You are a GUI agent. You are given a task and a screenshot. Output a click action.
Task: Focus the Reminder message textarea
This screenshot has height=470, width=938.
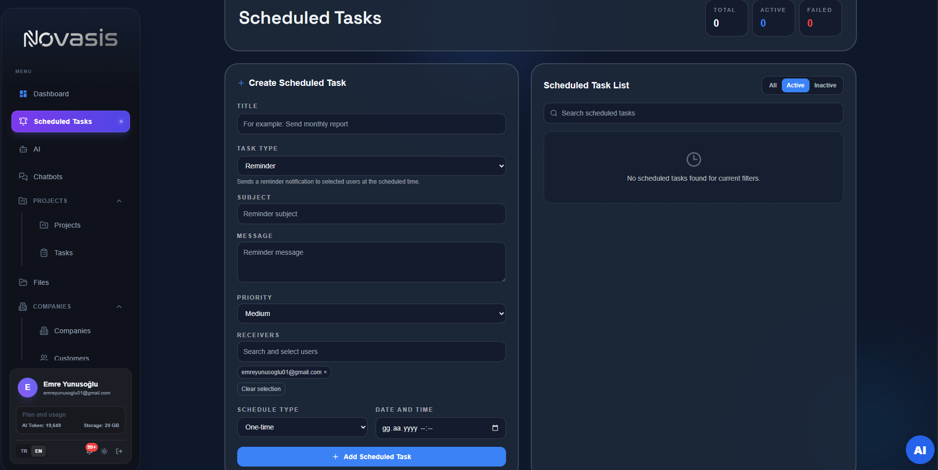(x=372, y=262)
